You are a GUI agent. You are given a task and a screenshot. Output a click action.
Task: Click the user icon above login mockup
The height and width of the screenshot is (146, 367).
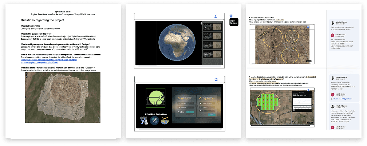pos(216,79)
